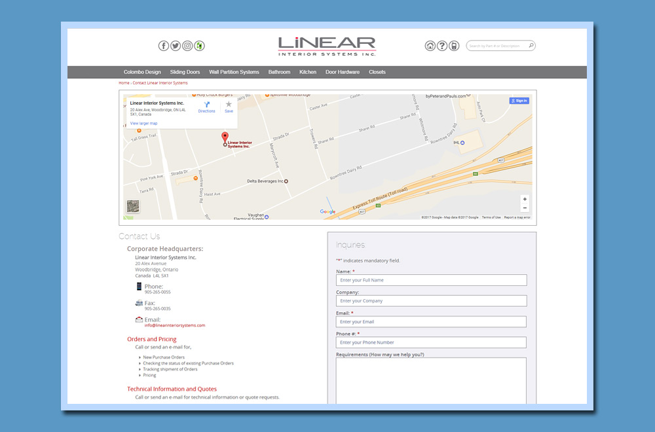The image size is (655, 432).
Task: Open the Wall Partition Systems menu
Action: point(234,72)
